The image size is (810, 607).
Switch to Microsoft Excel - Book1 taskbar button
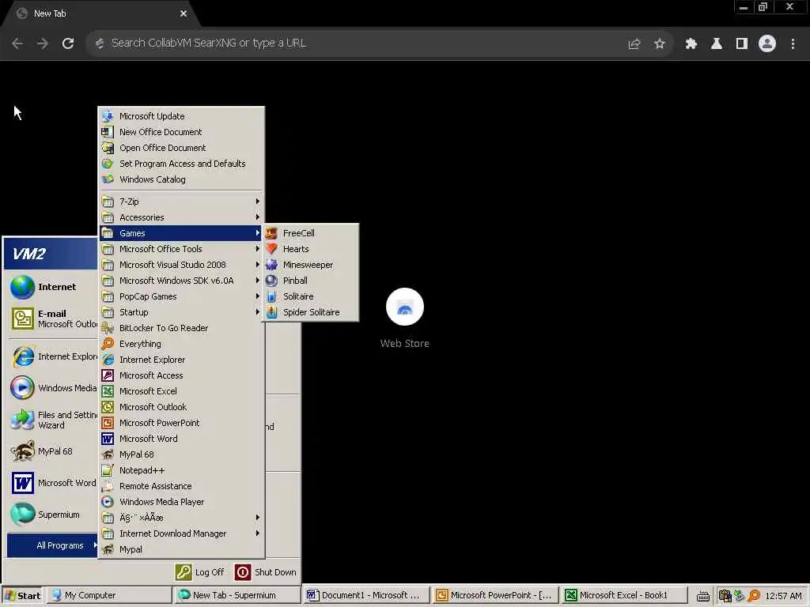(x=624, y=596)
